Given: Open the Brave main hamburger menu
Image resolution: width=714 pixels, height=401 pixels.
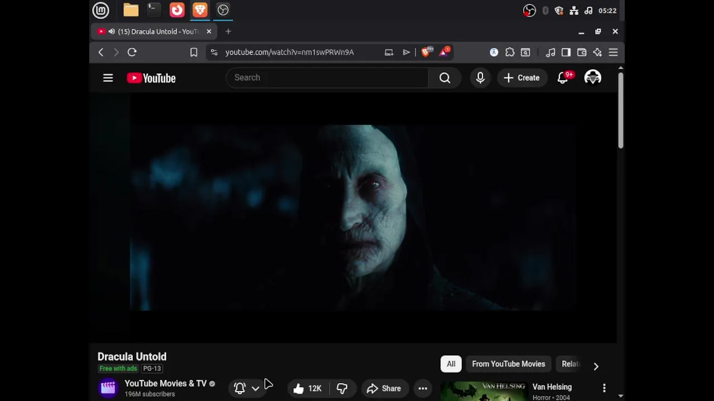Looking at the screenshot, I should [x=613, y=52].
